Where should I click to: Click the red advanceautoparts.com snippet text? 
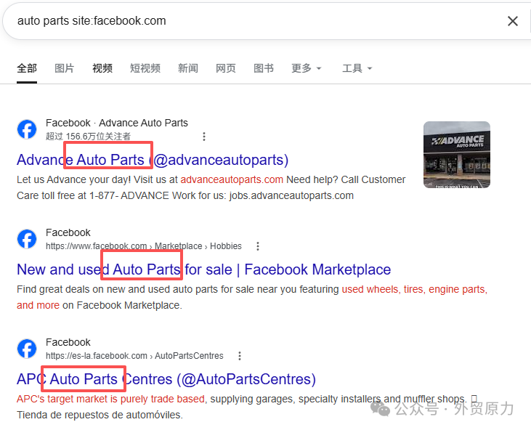(232, 179)
